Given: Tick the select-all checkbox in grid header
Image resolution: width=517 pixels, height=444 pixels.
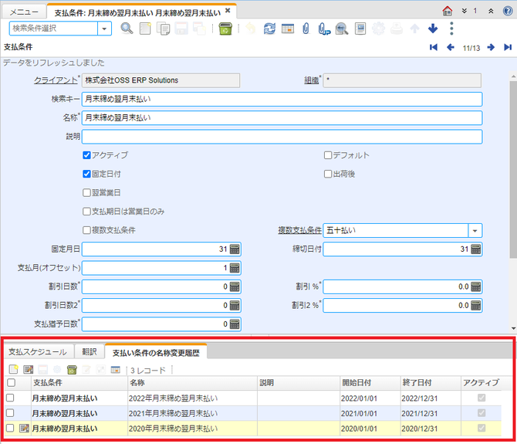Looking at the screenshot, I should coord(12,383).
